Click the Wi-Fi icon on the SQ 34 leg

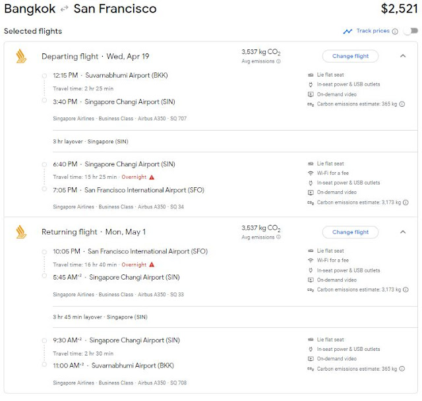[311, 173]
